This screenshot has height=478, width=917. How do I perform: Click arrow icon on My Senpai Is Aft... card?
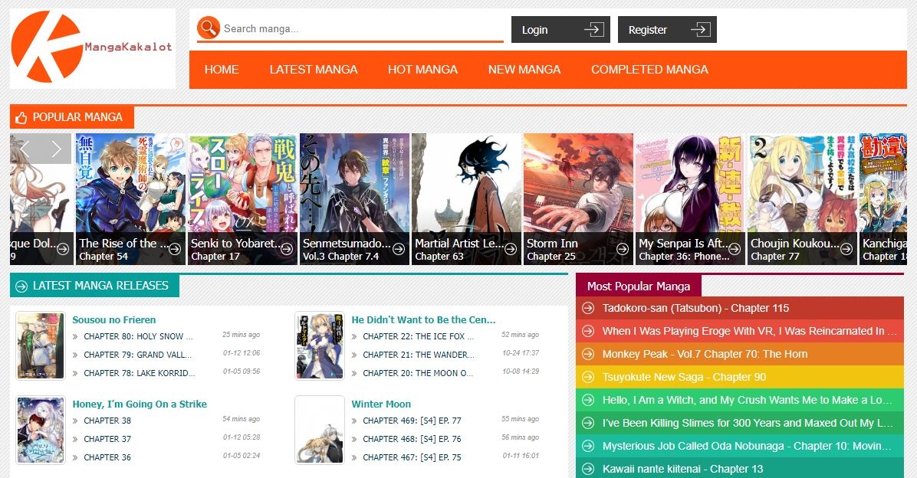point(735,249)
